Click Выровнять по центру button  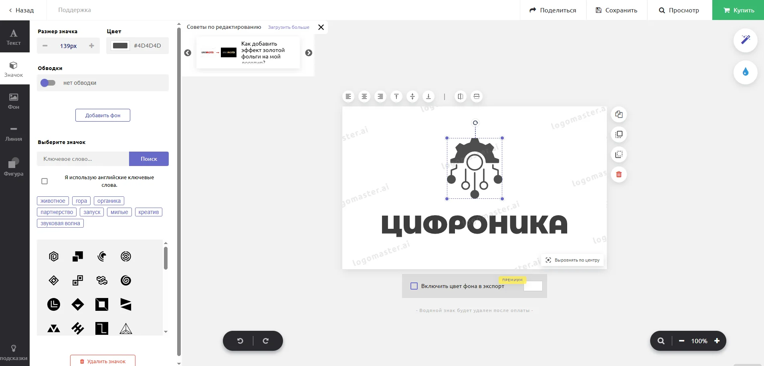coord(572,260)
